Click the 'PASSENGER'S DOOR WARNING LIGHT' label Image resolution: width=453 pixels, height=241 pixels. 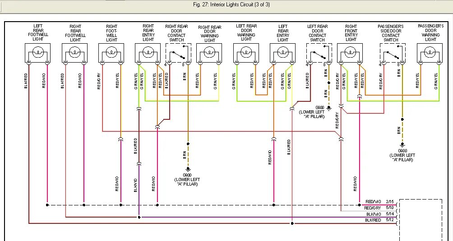click(x=431, y=32)
